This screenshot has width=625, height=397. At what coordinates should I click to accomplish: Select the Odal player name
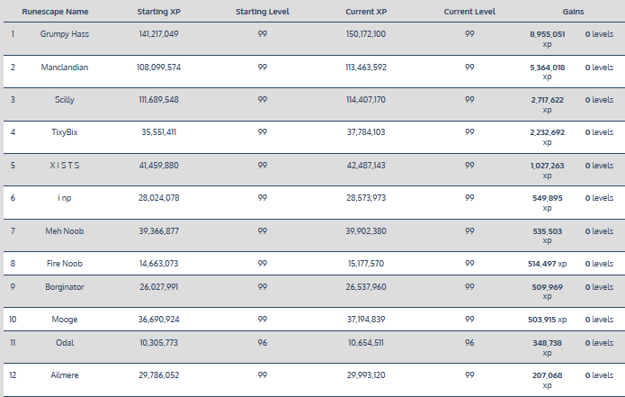(x=64, y=344)
